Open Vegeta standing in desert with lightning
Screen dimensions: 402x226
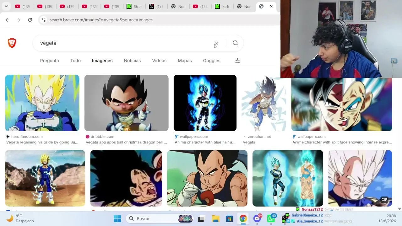[x=45, y=178]
